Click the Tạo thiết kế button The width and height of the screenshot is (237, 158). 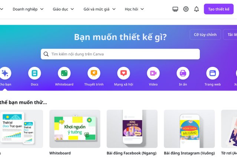click(219, 9)
